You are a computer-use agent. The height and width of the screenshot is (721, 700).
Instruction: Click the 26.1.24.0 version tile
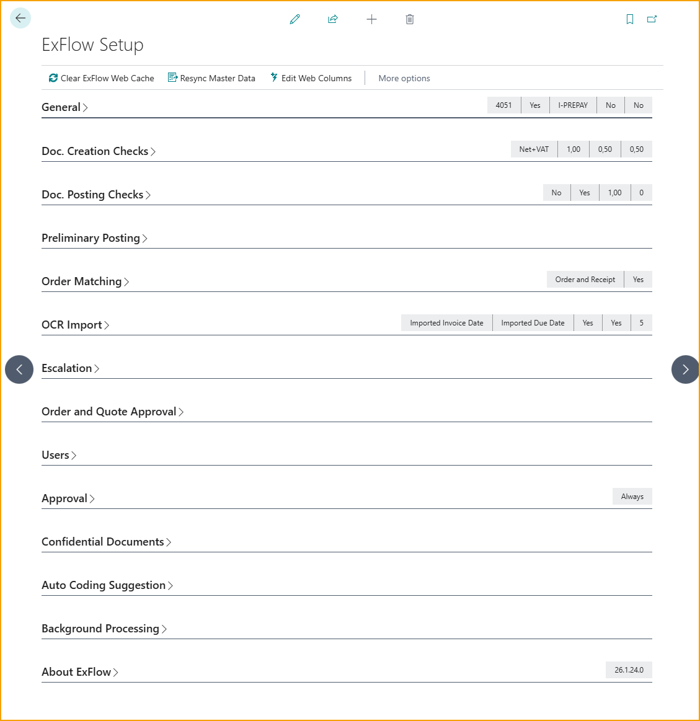628,670
